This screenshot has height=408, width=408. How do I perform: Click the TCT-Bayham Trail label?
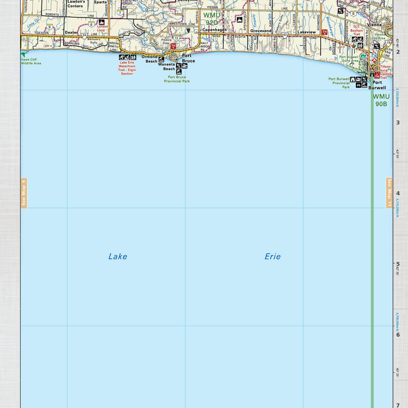[x=356, y=31]
